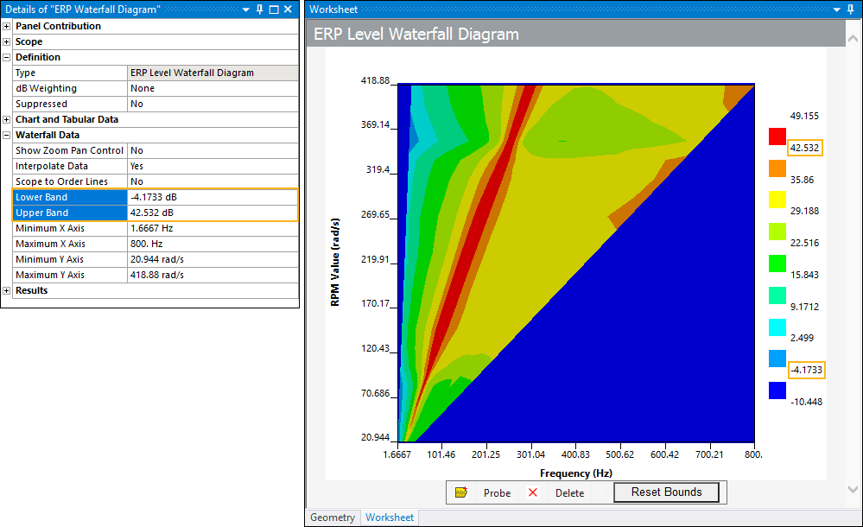Edit the Minimum Y Axis value
This screenshot has height=527, width=863.
[x=213, y=259]
